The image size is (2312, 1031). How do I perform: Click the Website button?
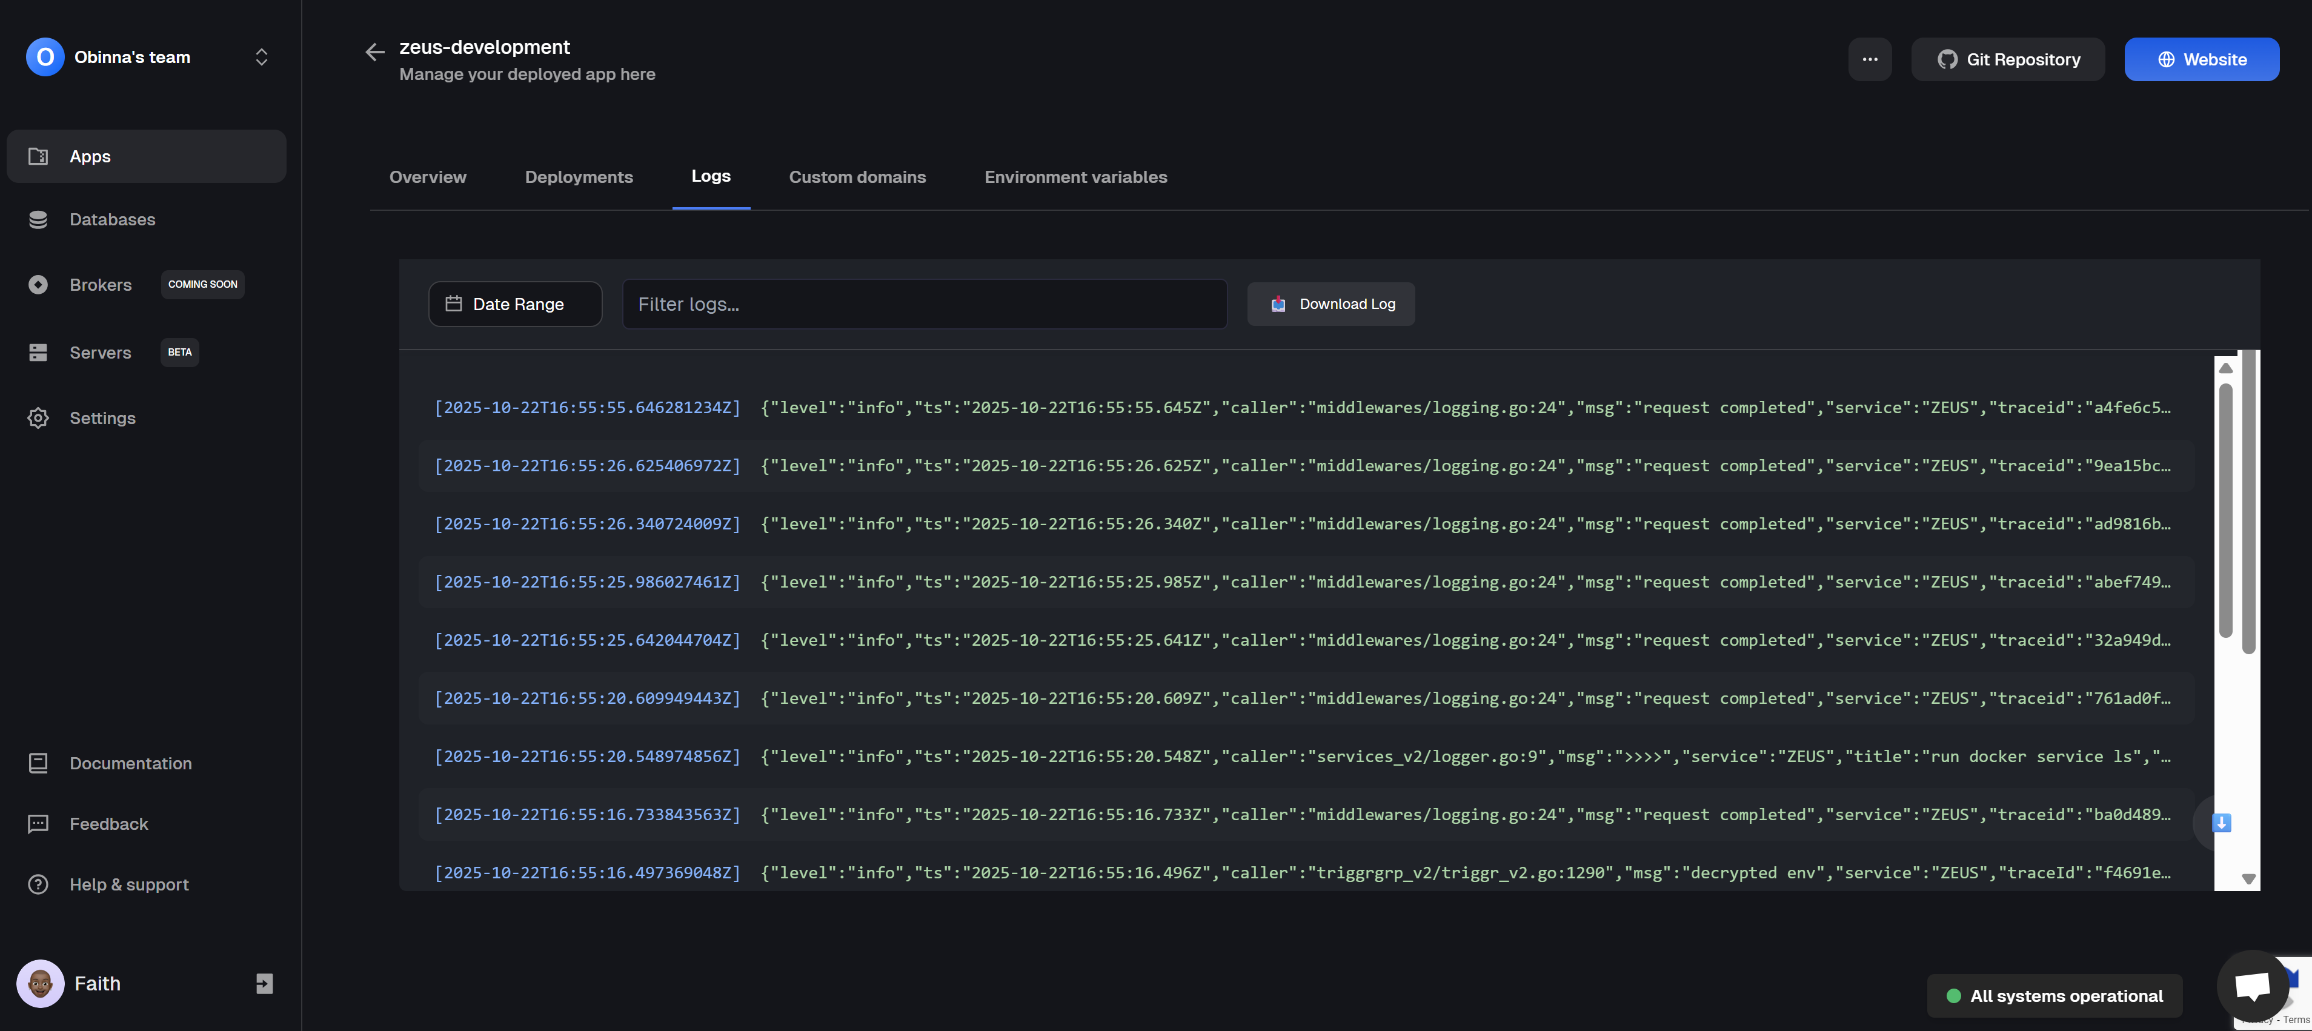tap(2201, 59)
